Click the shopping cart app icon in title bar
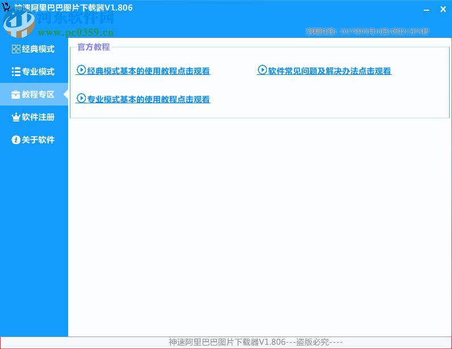The height and width of the screenshot is (349, 452). (6, 7)
